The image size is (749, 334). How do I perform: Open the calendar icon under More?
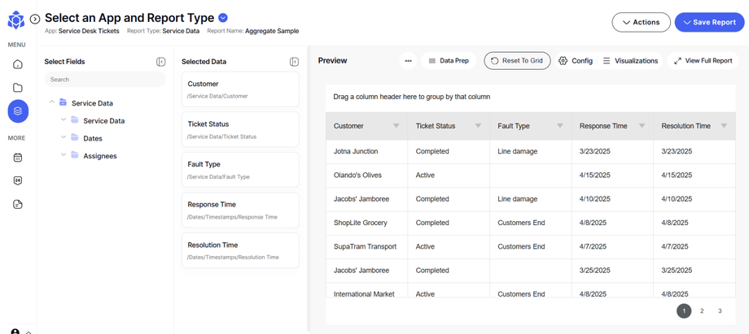point(18,158)
